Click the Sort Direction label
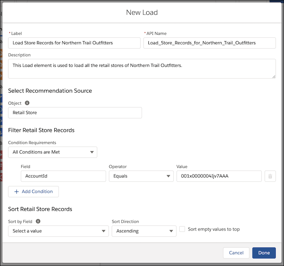The width and height of the screenshot is (284, 266). 125,221
